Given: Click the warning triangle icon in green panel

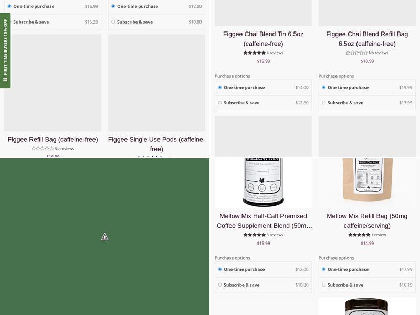Looking at the screenshot, I should coord(104,237).
